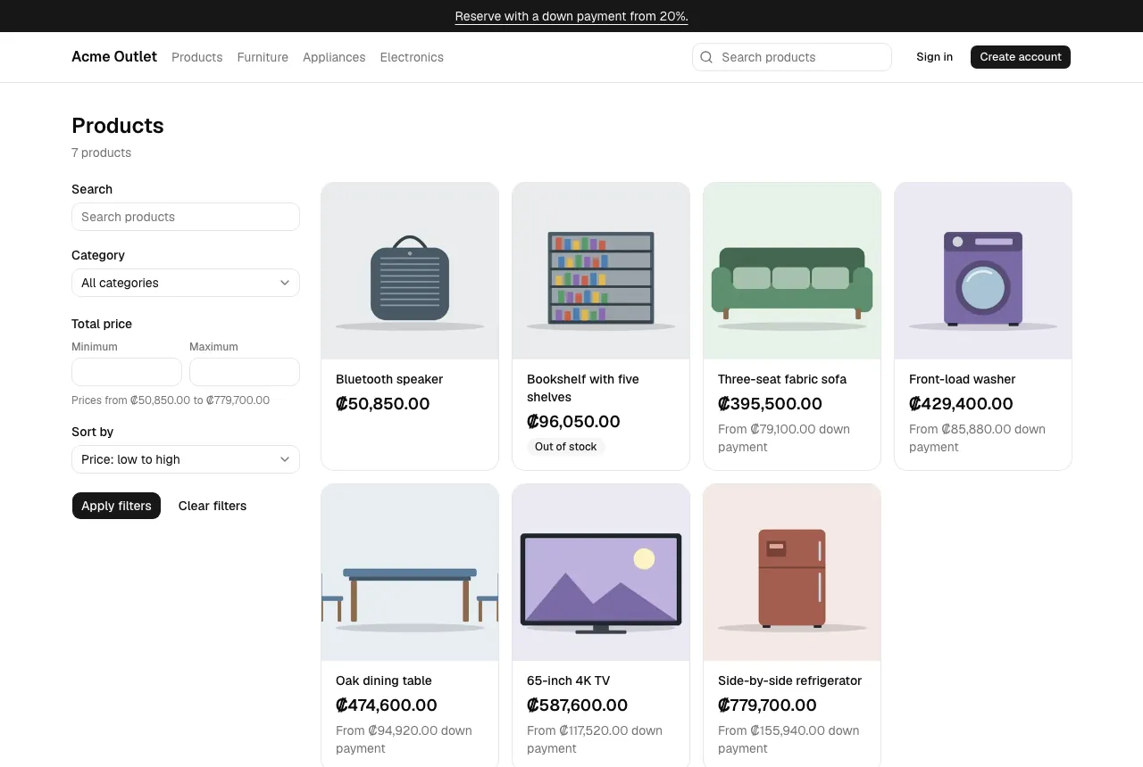The image size is (1143, 767).
Task: Open Appliances in the top navigation
Action: 334,57
